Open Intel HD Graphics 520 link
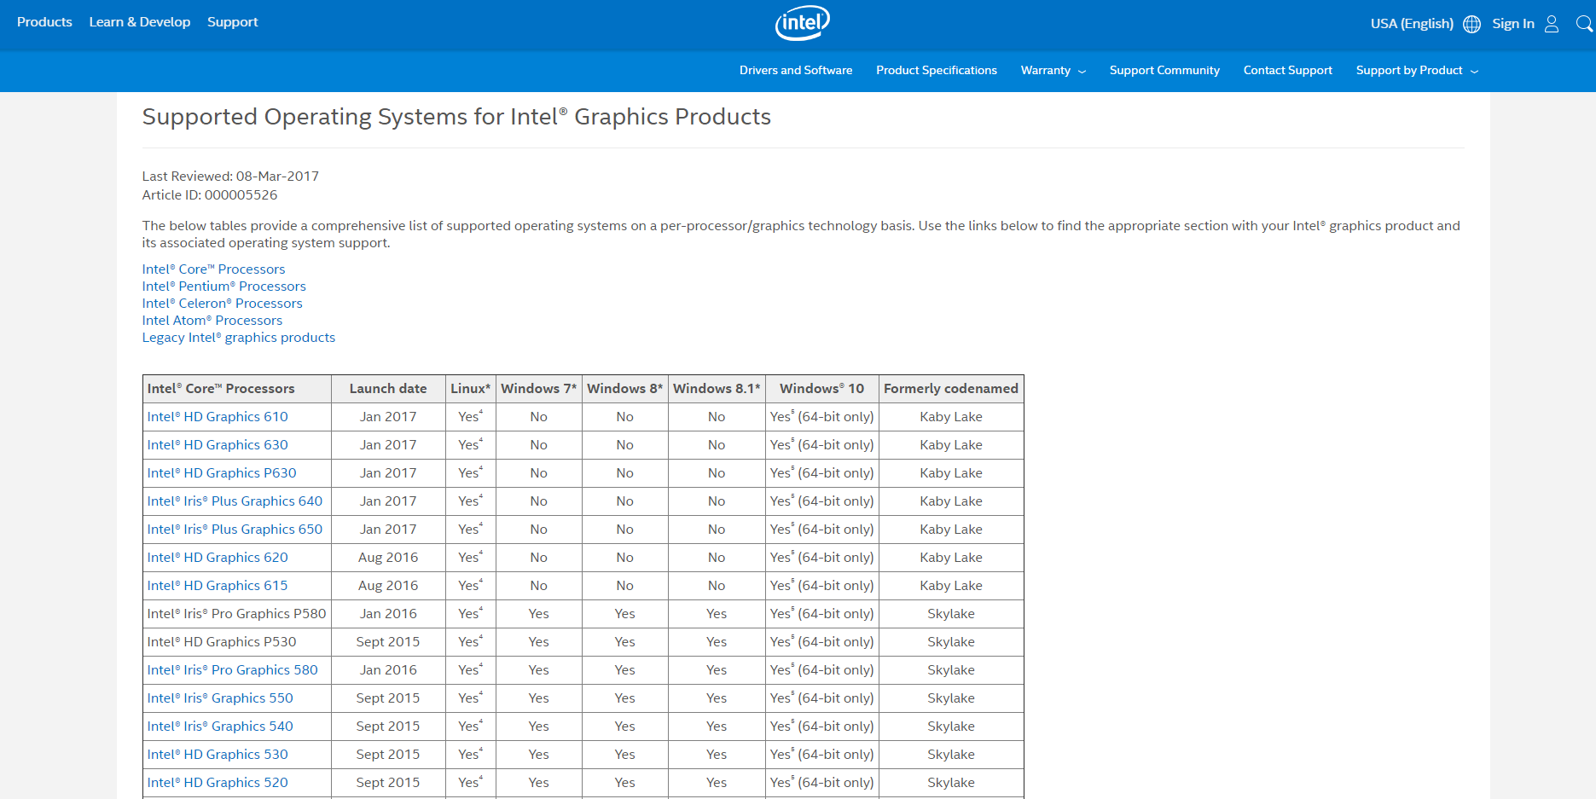The image size is (1596, 799). (x=218, y=783)
